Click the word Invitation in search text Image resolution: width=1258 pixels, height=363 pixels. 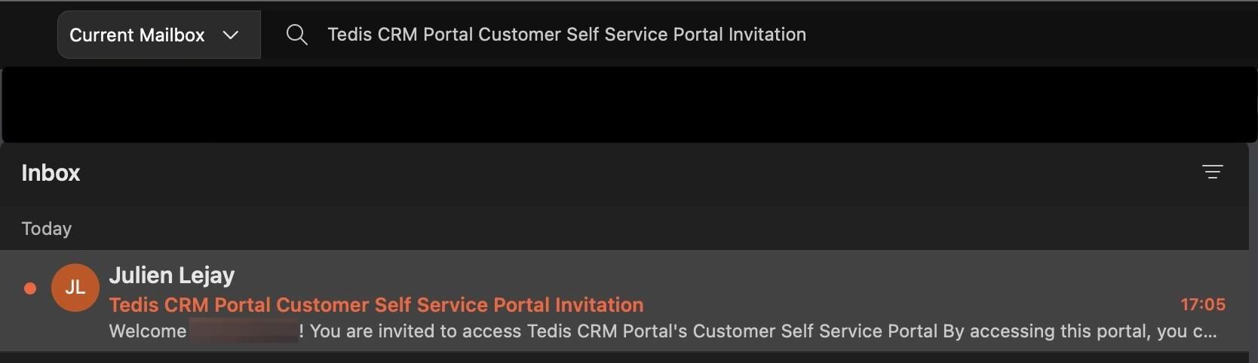point(767,35)
